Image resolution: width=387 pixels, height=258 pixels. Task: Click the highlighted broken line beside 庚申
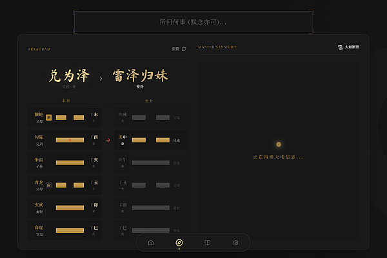coord(151,140)
